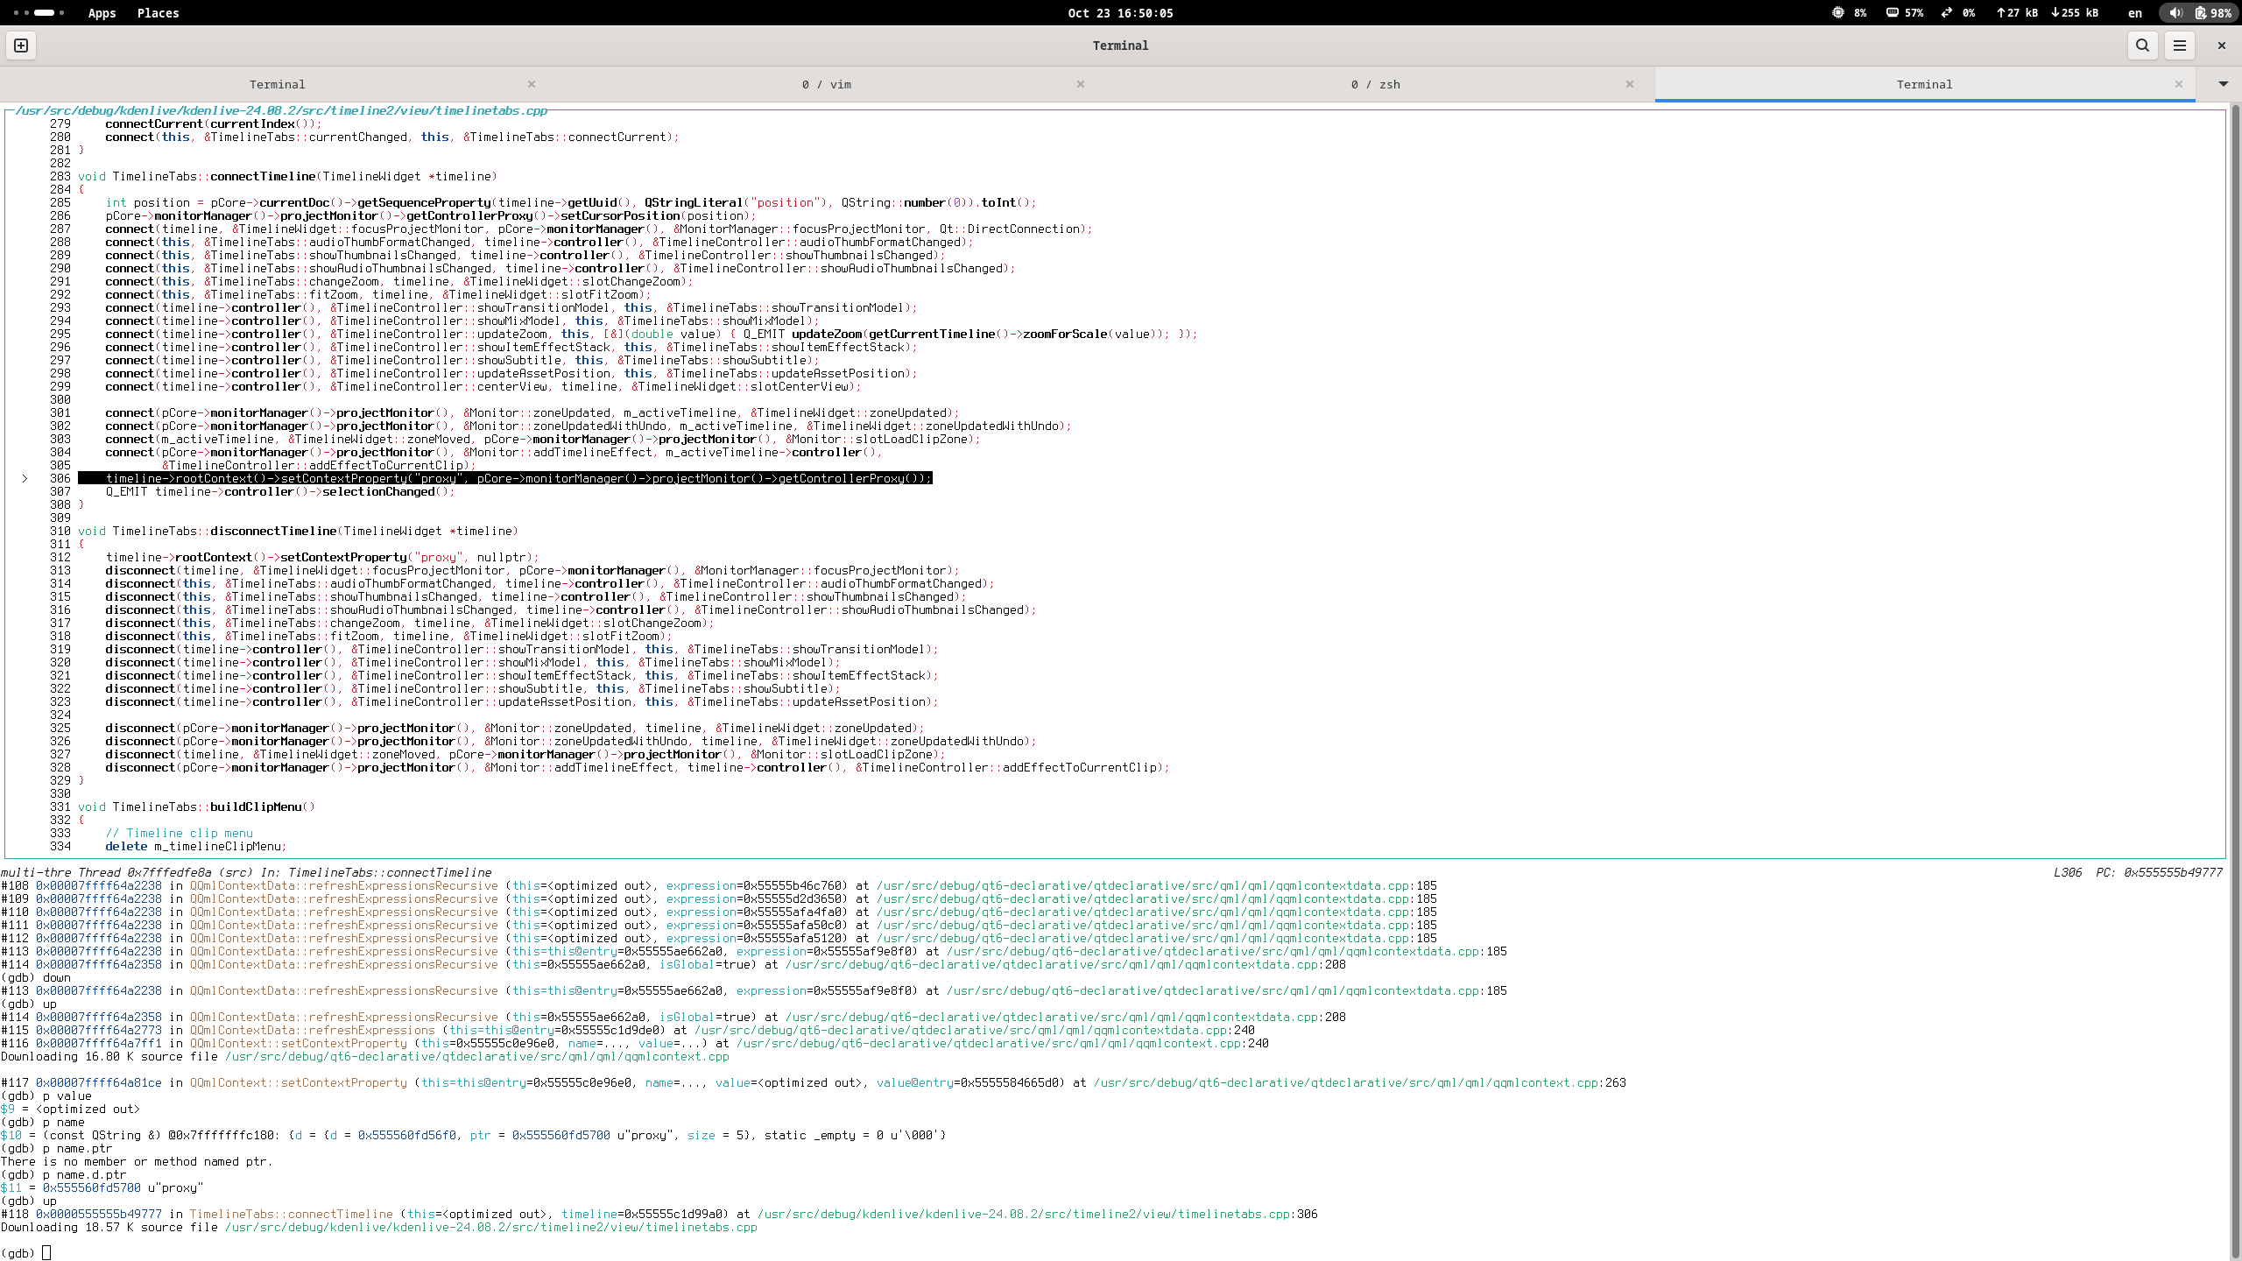Switch to the '0 / vim' tab

[826, 84]
